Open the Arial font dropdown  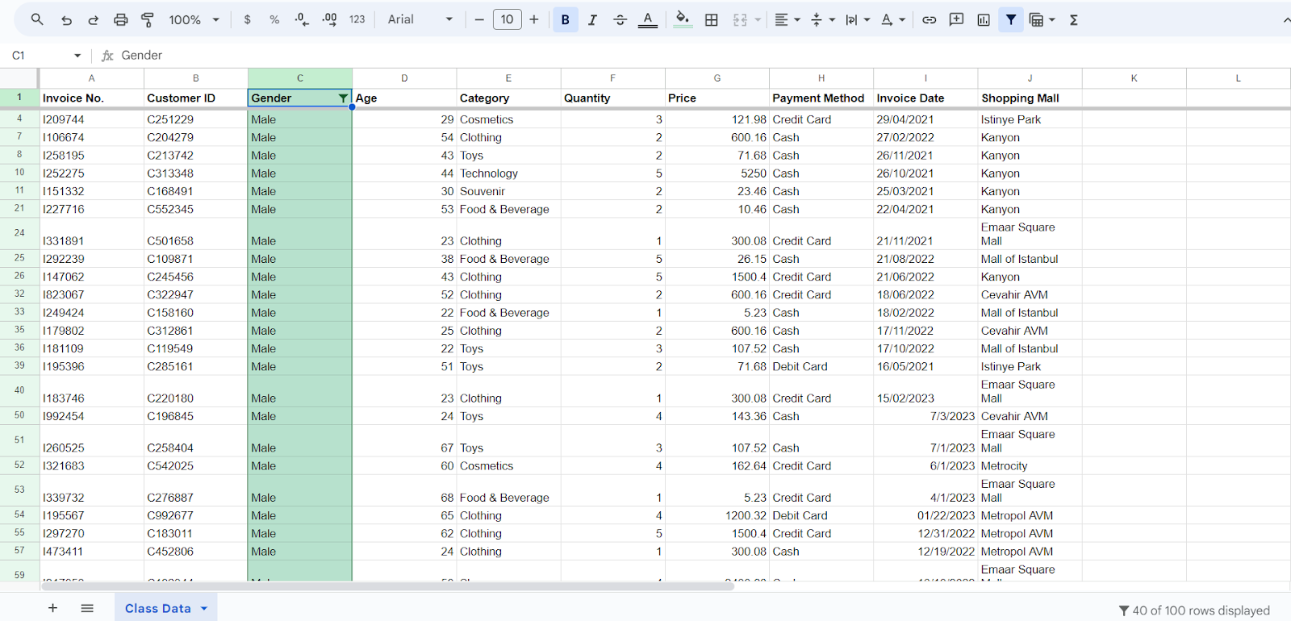point(420,19)
